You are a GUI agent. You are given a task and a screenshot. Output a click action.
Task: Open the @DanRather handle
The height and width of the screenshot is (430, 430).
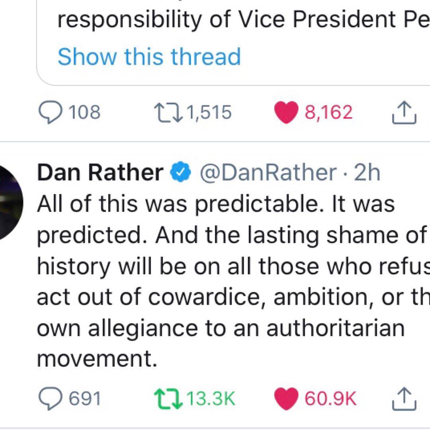267,173
